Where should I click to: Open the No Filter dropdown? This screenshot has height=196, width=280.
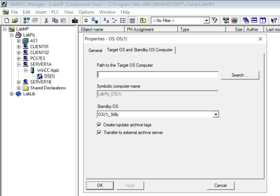pyautogui.click(x=206, y=21)
